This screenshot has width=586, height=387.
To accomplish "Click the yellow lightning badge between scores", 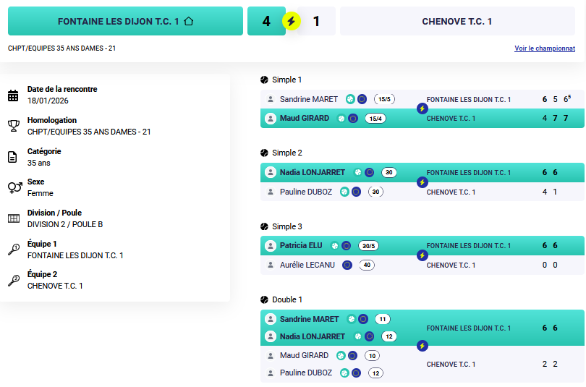I will tap(291, 22).
